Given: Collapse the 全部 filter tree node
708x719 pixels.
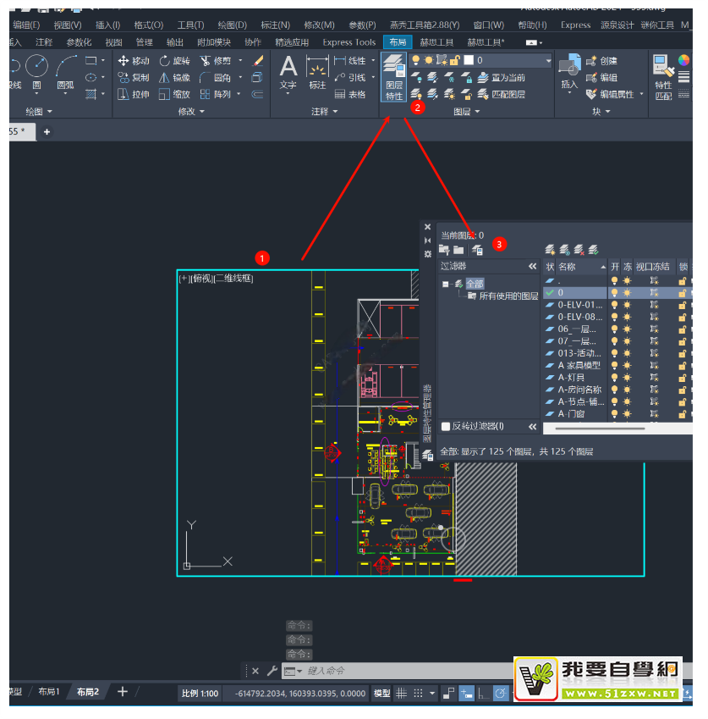Looking at the screenshot, I should pos(446,284).
